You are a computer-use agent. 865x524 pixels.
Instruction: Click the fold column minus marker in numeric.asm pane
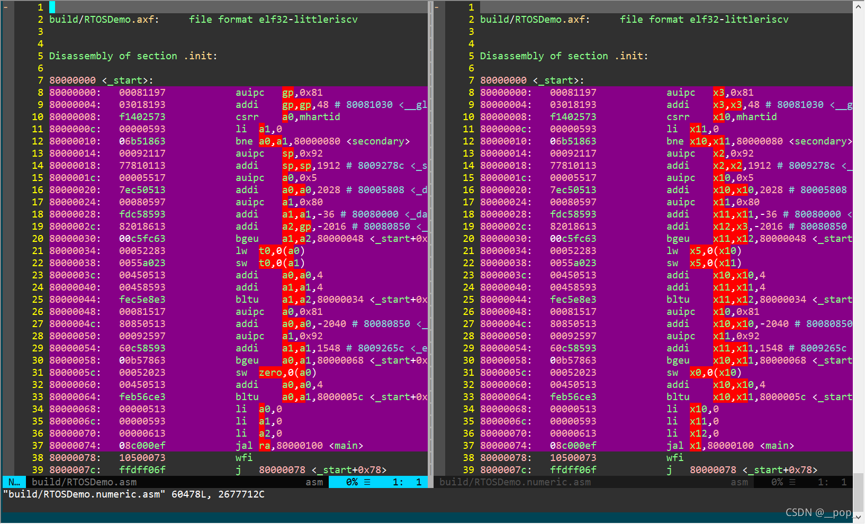click(436, 7)
